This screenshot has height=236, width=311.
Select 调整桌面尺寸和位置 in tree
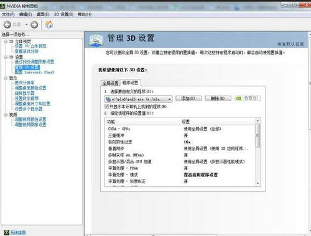tap(32, 104)
